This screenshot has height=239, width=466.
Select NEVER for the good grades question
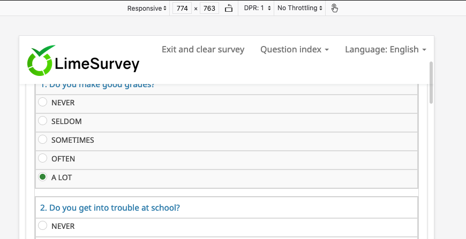(x=43, y=102)
